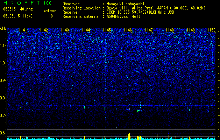
Task: Click the 1143 time marker
Action: tap(65, 30)
